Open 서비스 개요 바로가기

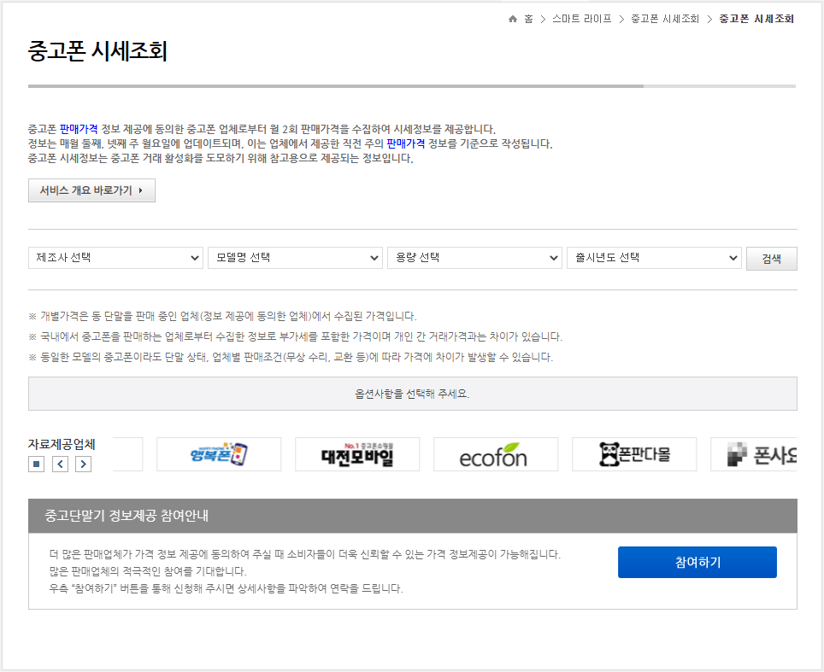91,190
